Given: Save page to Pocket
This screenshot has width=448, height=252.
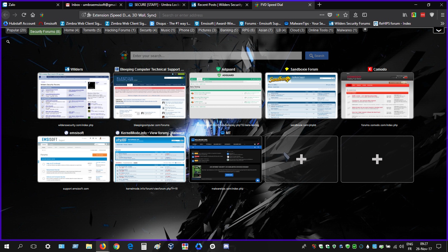Looking at the screenshot, I should pos(330,15).
